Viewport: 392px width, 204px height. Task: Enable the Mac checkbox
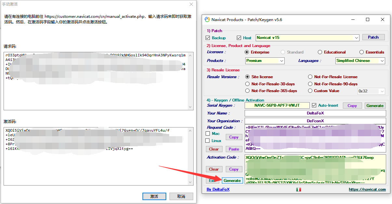point(208,134)
